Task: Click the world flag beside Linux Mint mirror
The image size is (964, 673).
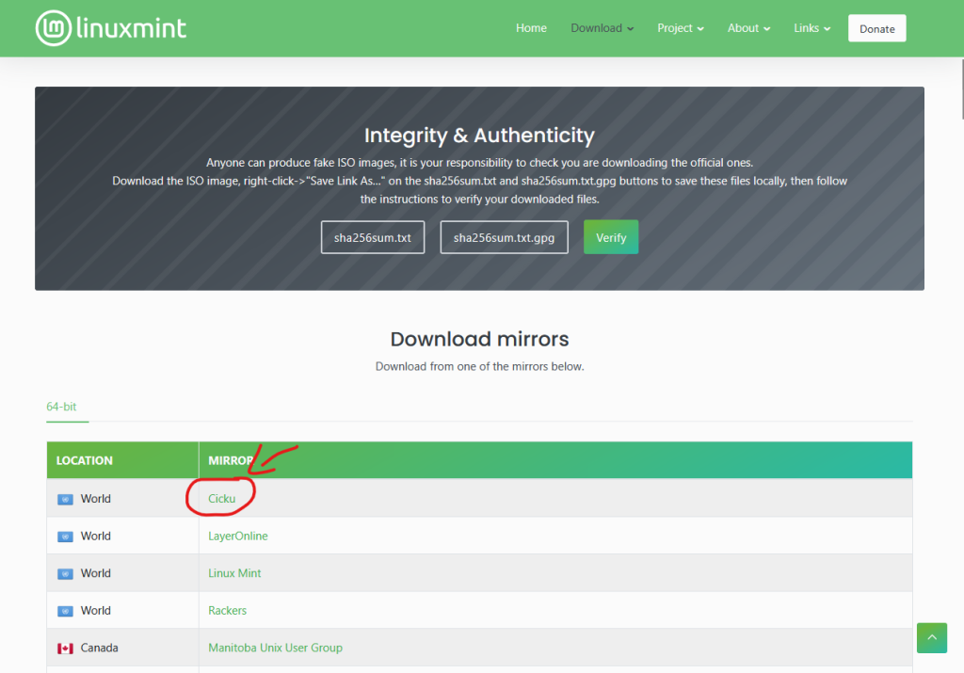Action: coord(65,573)
